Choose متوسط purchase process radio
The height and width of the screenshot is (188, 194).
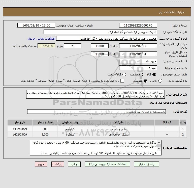pyautogui.click(x=145, y=81)
